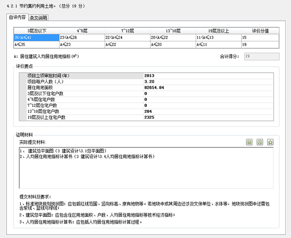Select the highlighted cell 35<A≤41
The image size is (291, 238).
tap(37, 38)
